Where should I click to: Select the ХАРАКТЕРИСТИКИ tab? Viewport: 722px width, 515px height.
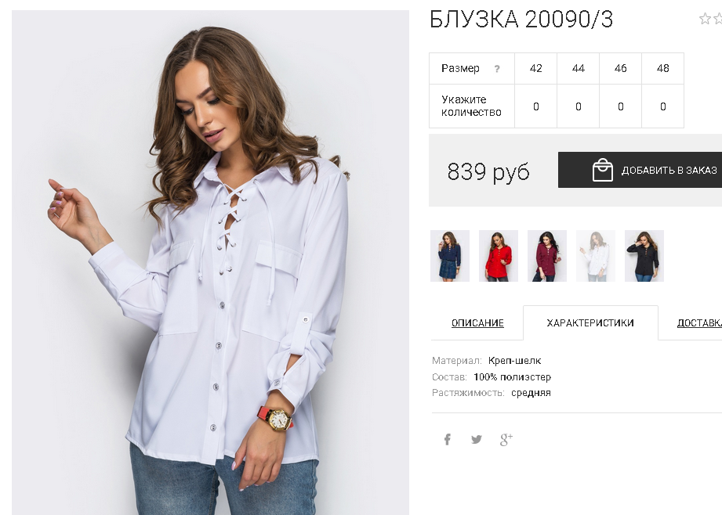click(590, 322)
